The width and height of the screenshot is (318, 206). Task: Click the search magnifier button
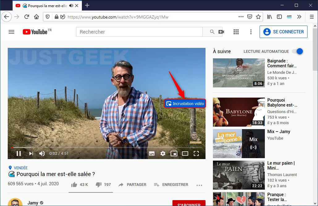(212, 32)
